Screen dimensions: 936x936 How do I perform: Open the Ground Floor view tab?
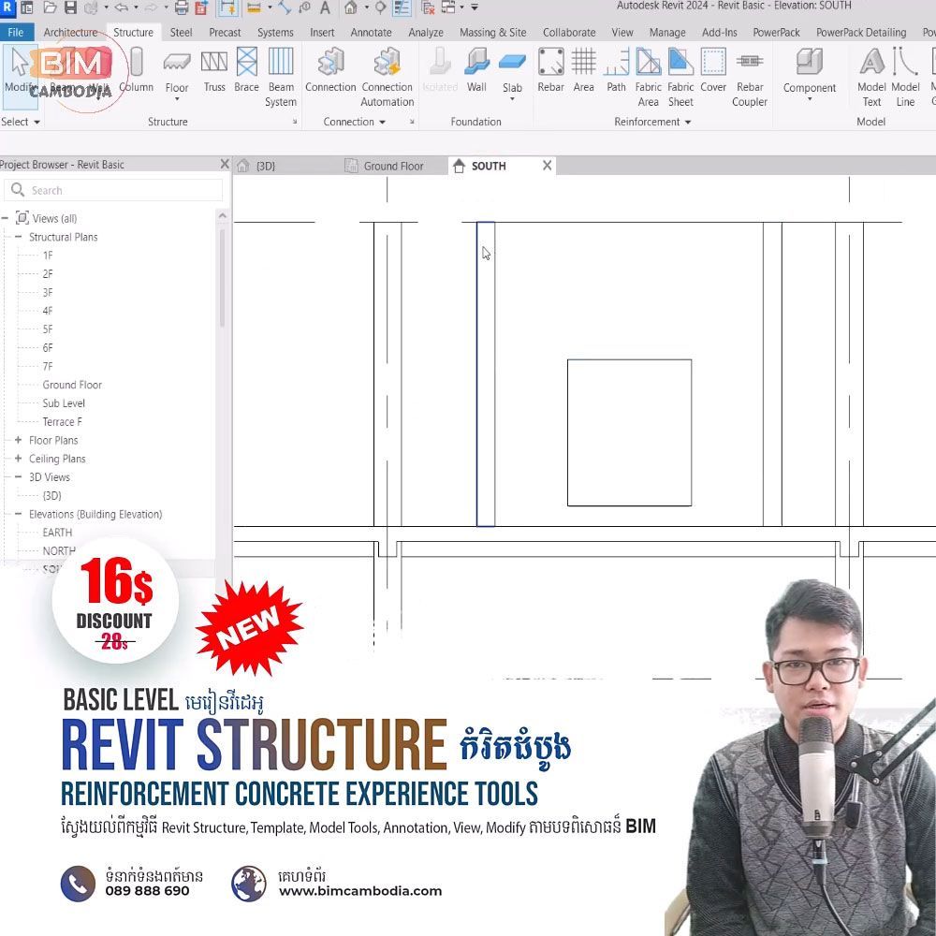click(x=393, y=166)
